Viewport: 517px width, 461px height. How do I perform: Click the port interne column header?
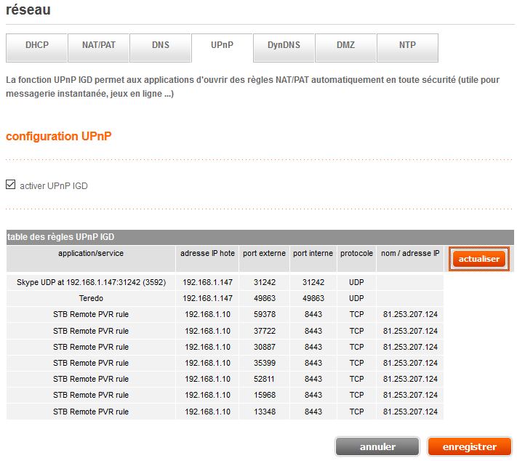click(313, 254)
